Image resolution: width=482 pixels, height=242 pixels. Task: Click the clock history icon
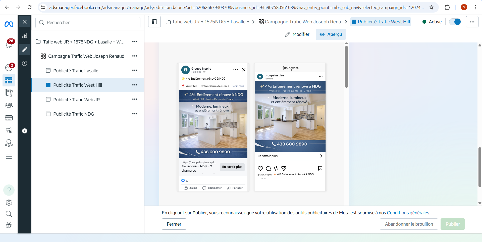(25, 63)
